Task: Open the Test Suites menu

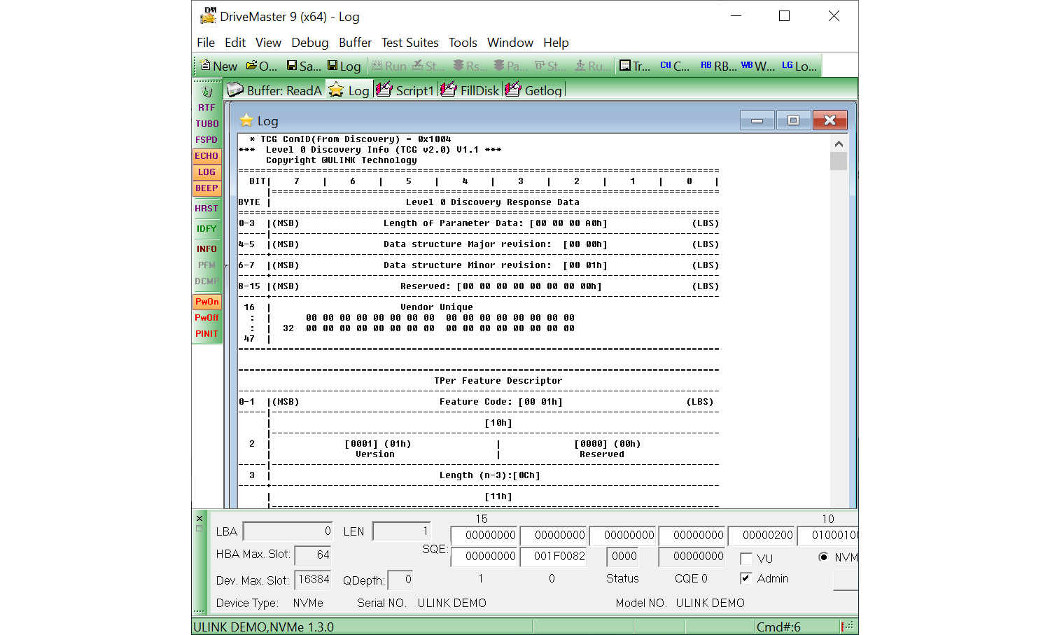Action: point(409,43)
